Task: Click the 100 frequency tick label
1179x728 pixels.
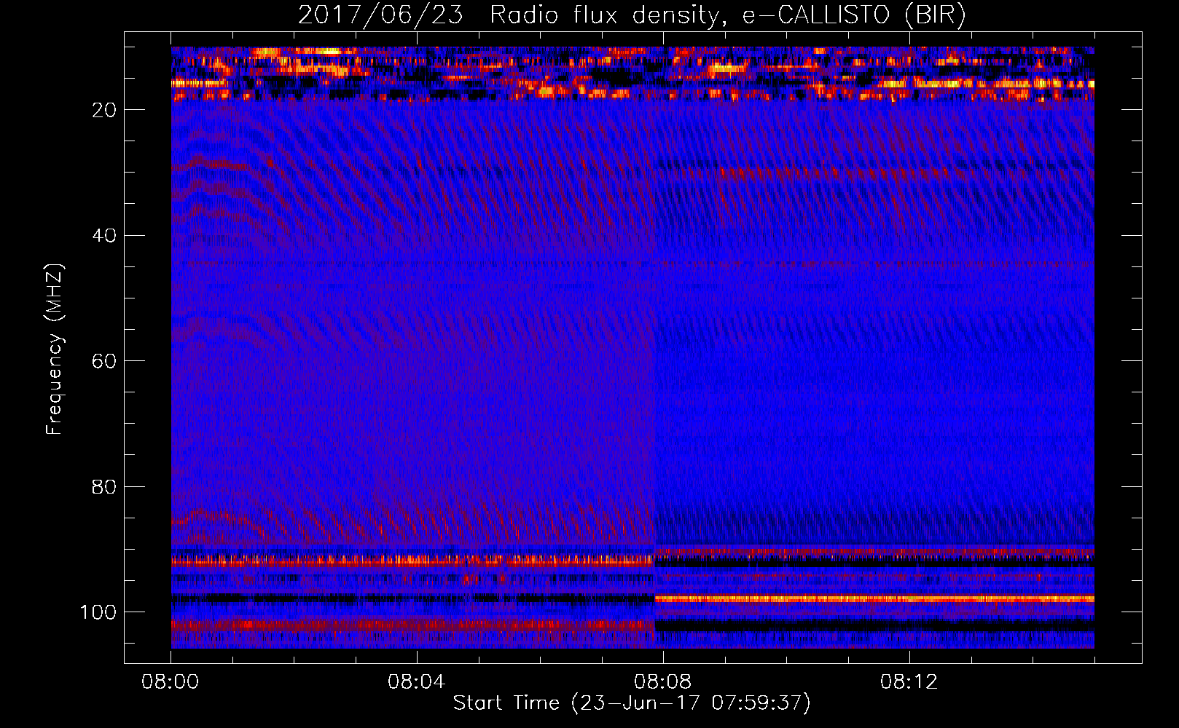Action: click(x=98, y=612)
